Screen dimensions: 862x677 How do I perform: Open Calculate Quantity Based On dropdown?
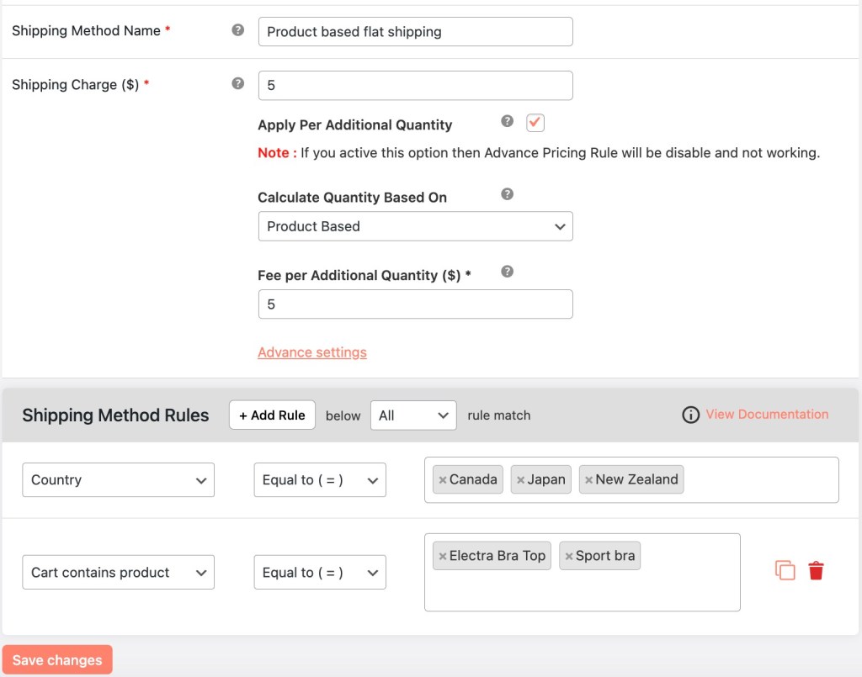[415, 226]
